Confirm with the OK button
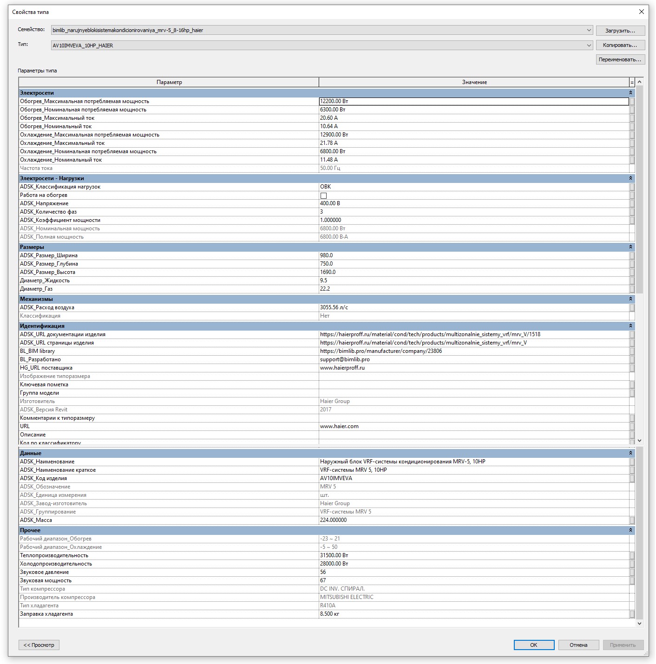656x664 pixels. (534, 645)
